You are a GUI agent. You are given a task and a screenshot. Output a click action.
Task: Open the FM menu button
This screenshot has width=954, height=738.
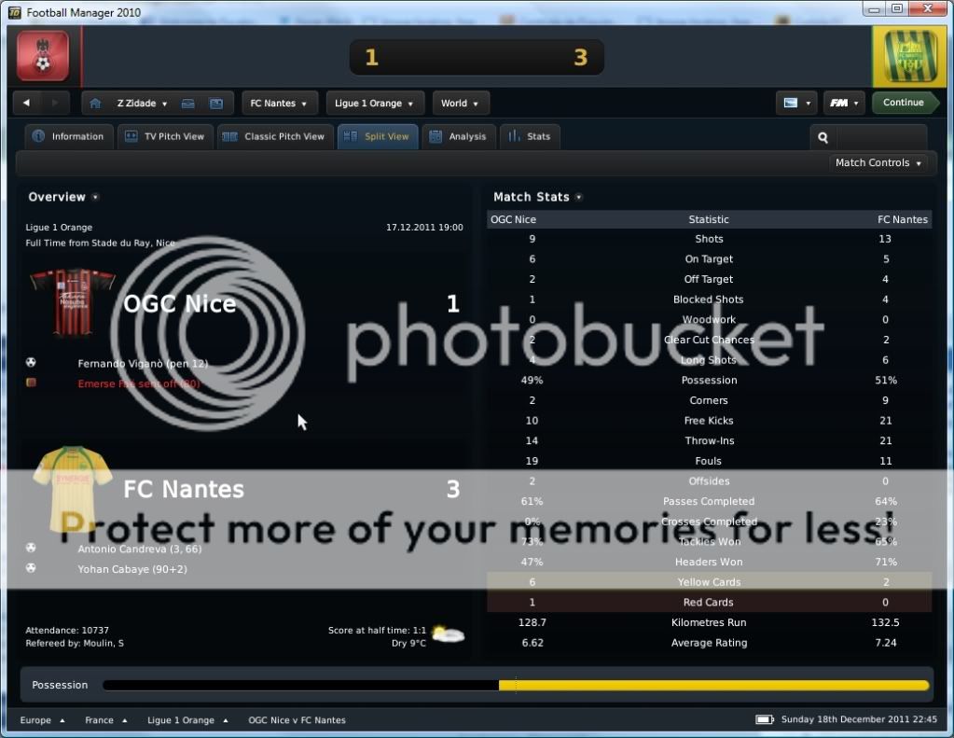pyautogui.click(x=844, y=104)
